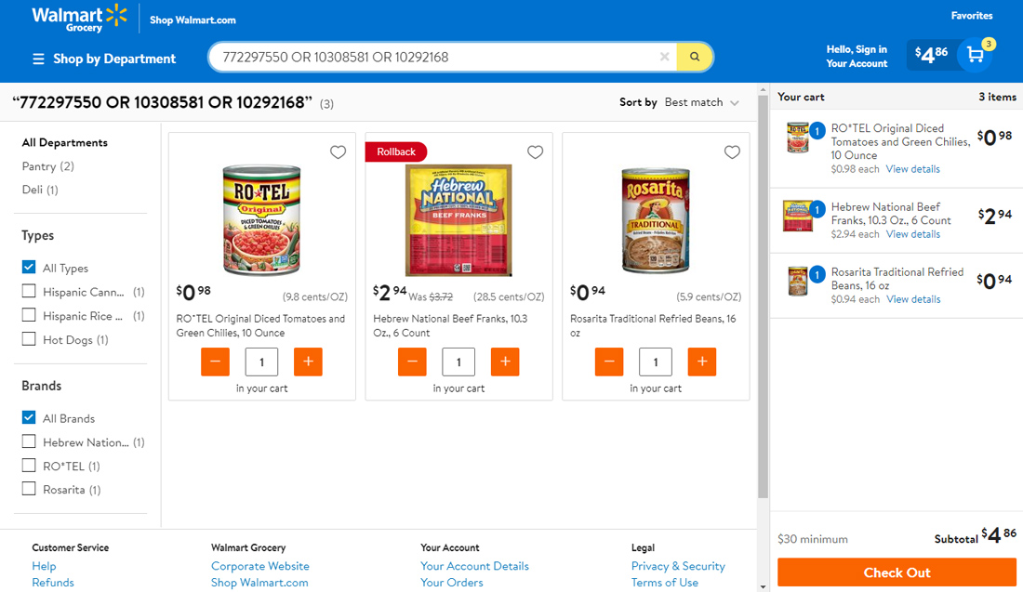
Task: Increase RO*TEL quantity with plus button
Action: [x=308, y=362]
